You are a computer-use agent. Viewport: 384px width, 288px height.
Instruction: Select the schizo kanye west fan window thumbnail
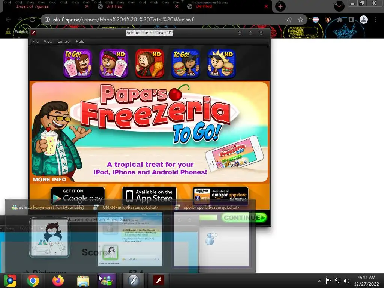click(x=50, y=237)
